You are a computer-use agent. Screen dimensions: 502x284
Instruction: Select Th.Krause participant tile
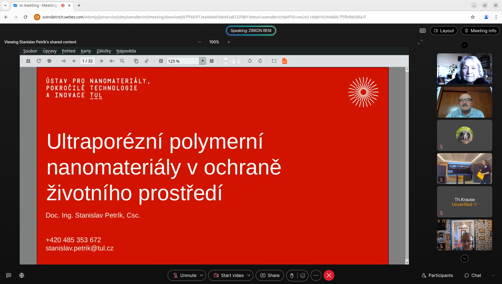[x=464, y=202]
